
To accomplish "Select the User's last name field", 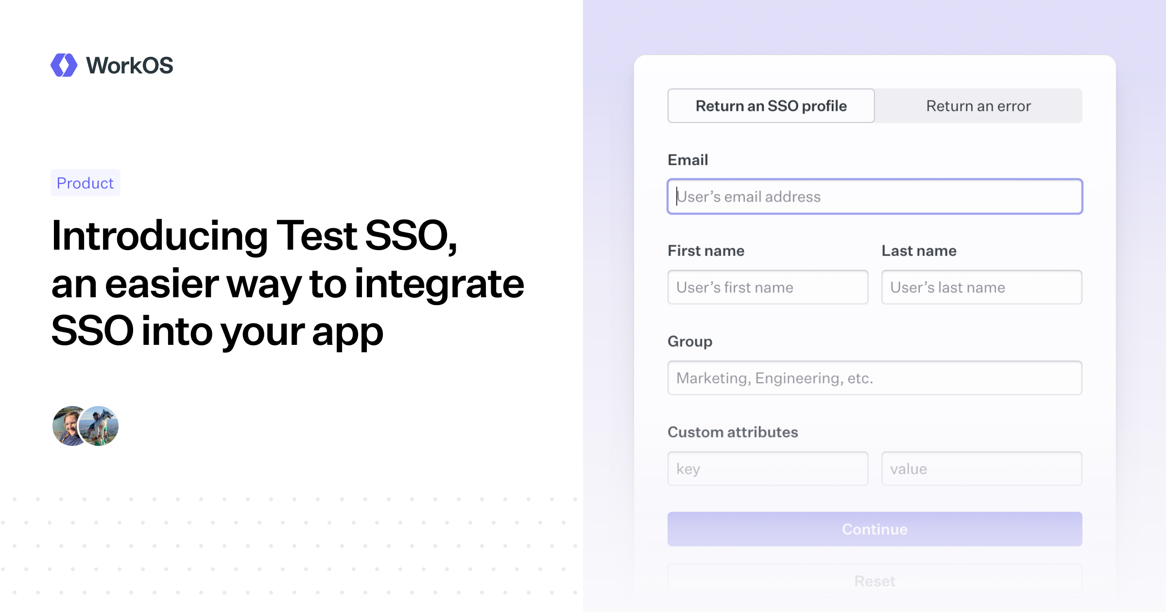I will pyautogui.click(x=982, y=287).
